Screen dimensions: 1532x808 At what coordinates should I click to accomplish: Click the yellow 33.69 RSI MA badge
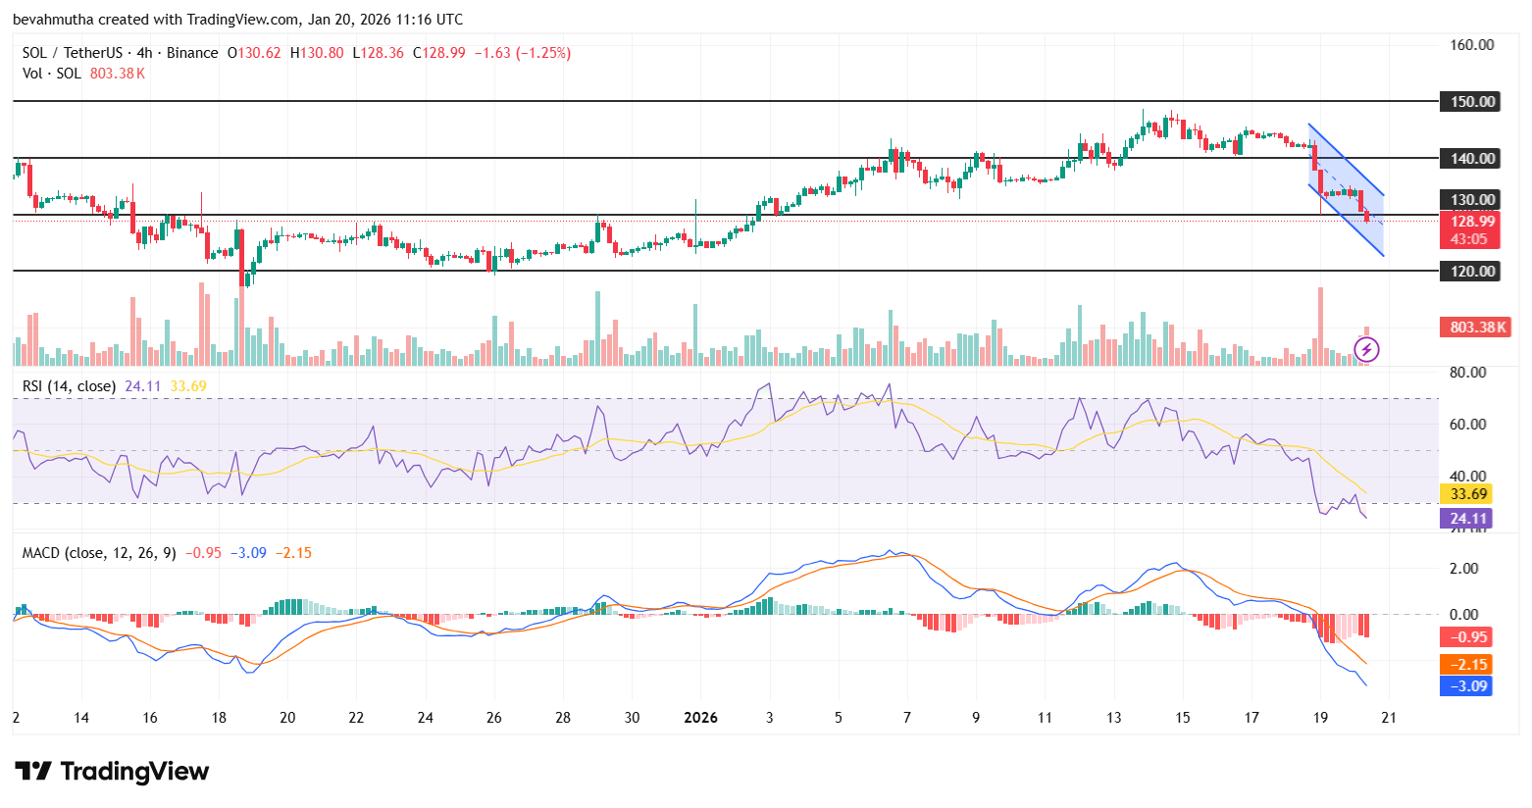(1468, 494)
